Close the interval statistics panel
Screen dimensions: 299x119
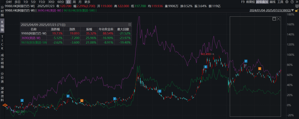coord(130,24)
